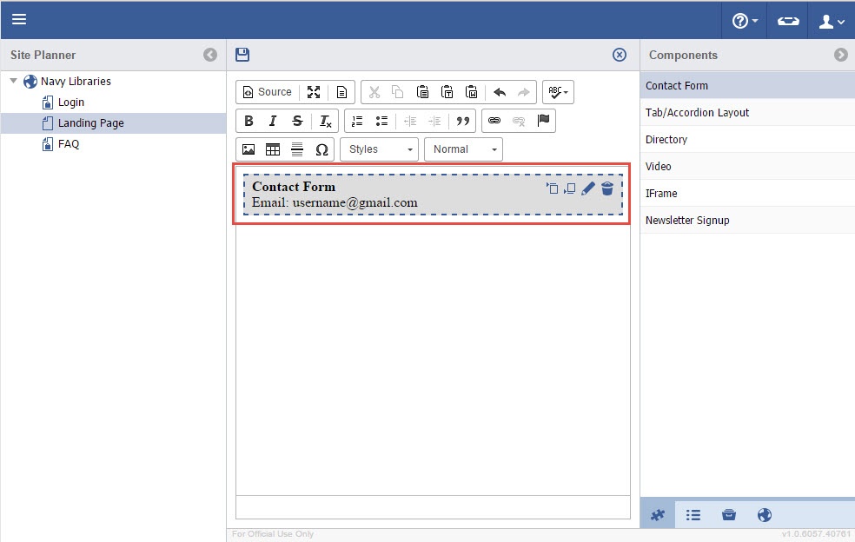Viewport: 855px width, 542px height.
Task: Open the Styles dropdown
Action: pos(379,149)
